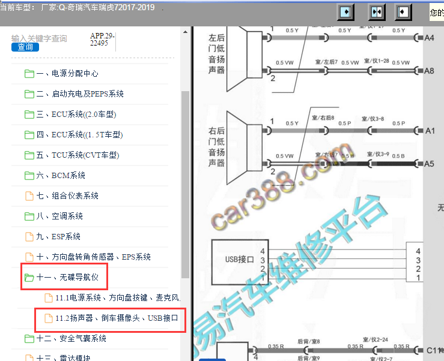Expand 二、启动充电及PEPS系统 entry
Screen dimensions: 444x361
pos(80,94)
